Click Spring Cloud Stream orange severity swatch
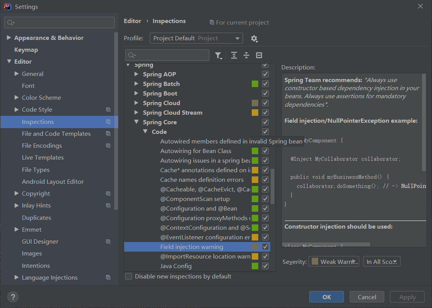 tap(255, 112)
